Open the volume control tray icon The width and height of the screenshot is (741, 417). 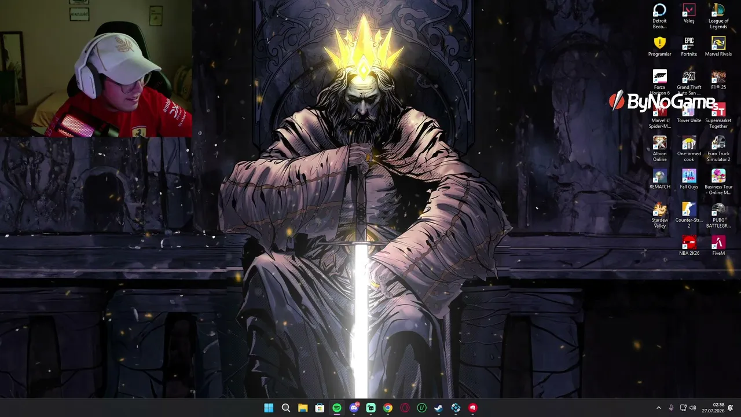coord(693,408)
